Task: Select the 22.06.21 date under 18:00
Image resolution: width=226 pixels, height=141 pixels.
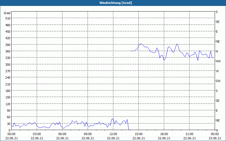Action: coord(164,138)
